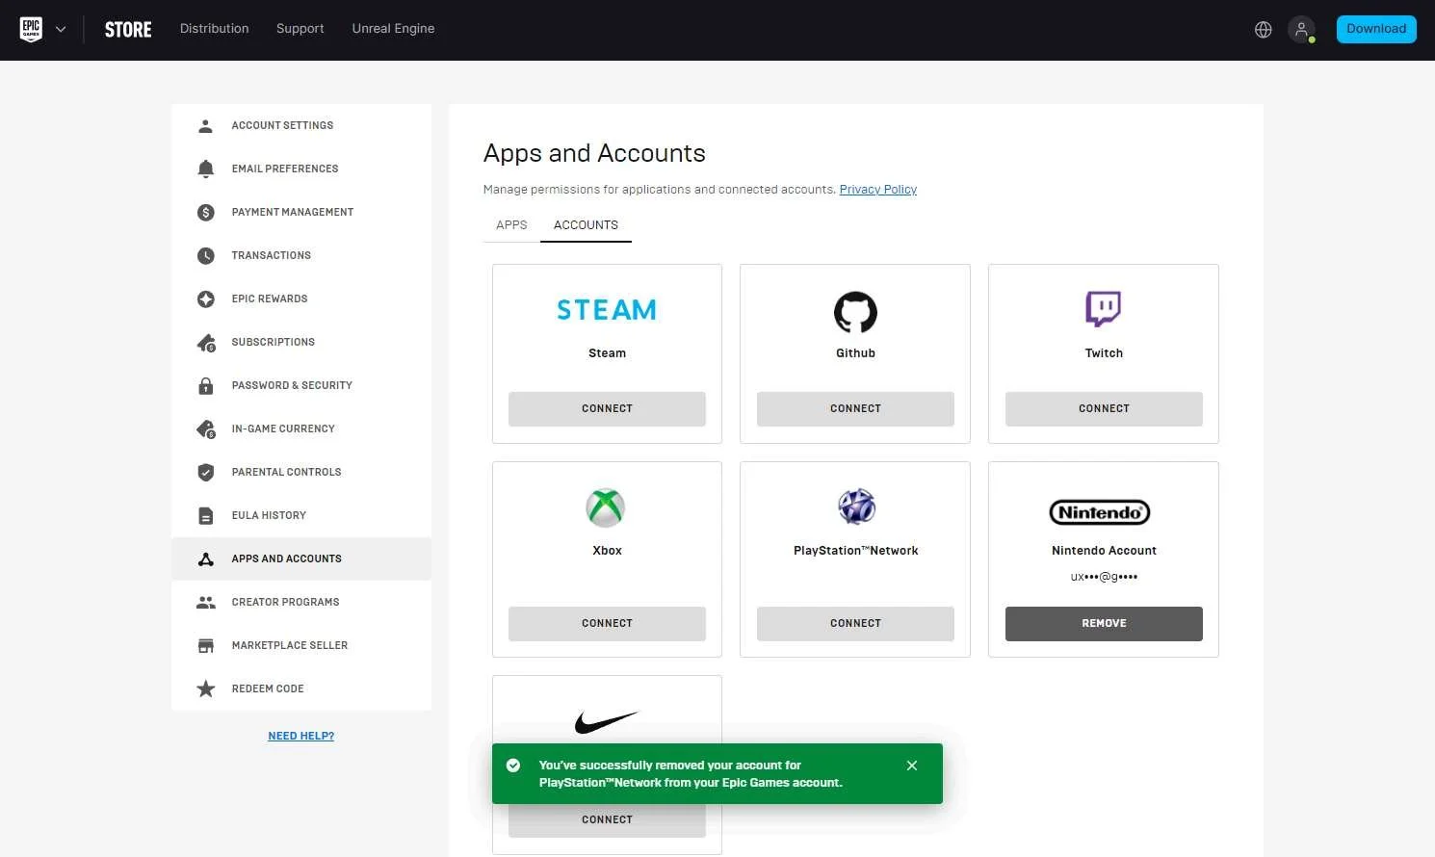Go to PARENTAL CONTROLS
Viewport: 1435px width, 857px height.
pyautogui.click(x=301, y=473)
